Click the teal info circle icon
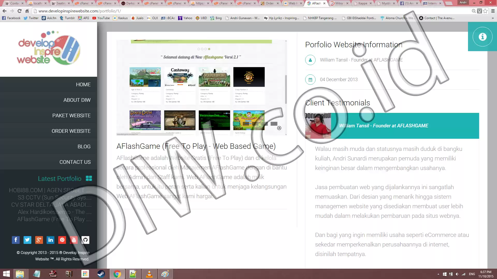The height and width of the screenshot is (279, 497). (x=482, y=37)
